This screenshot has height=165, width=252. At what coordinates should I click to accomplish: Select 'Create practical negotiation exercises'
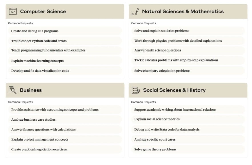coord(39,149)
